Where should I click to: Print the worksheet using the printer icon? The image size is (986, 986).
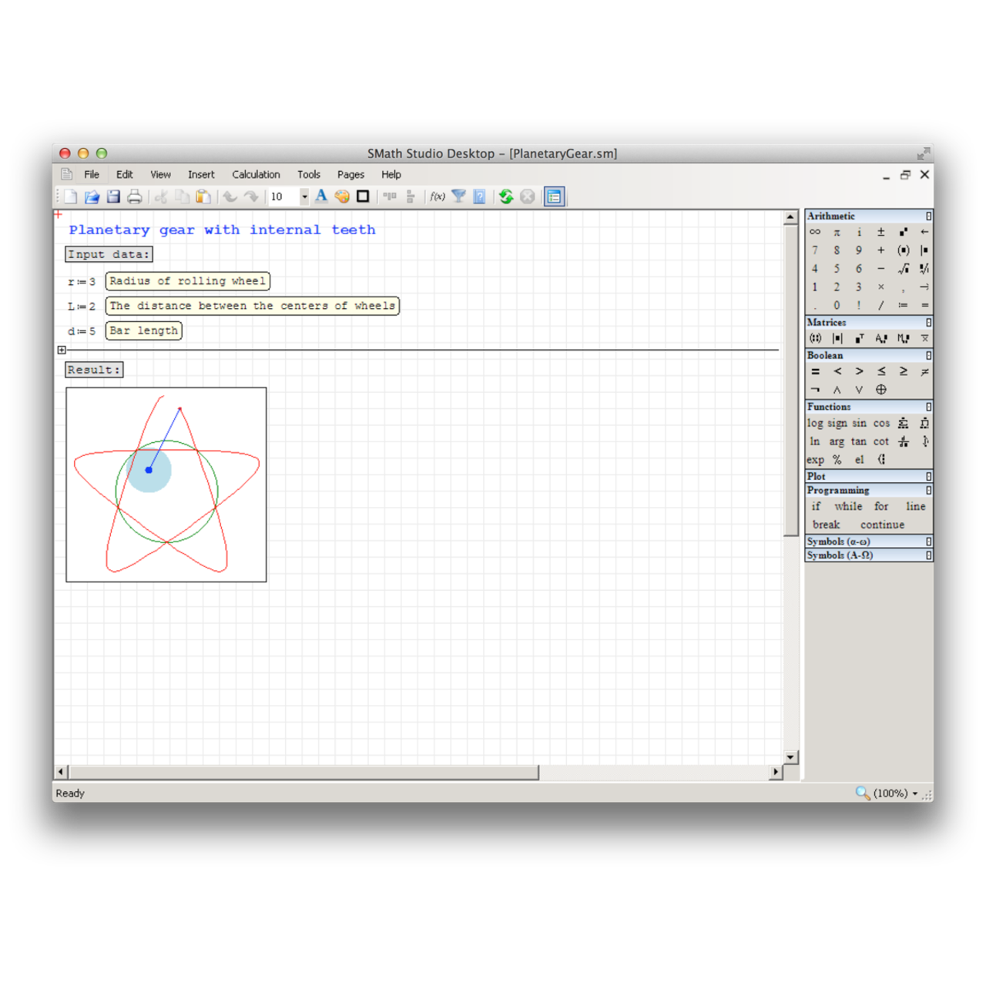coord(135,197)
